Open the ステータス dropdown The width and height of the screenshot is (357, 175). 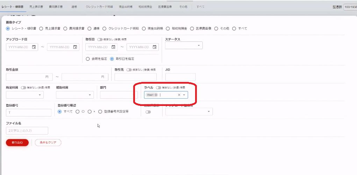184,45
